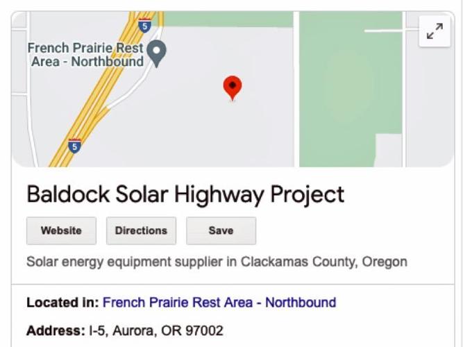Click the red location pin marker

[233, 89]
